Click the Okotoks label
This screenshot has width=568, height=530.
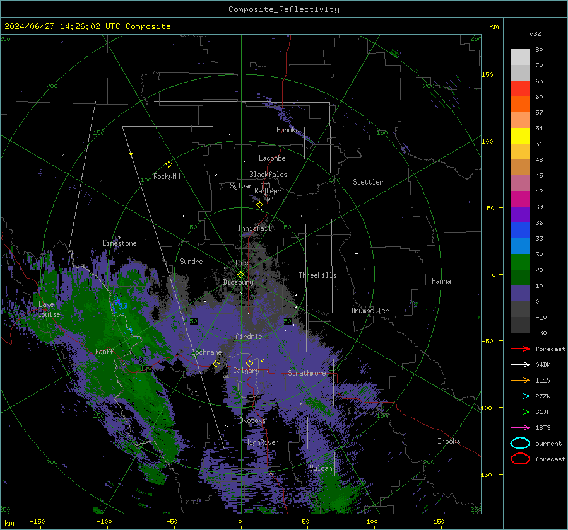[252, 420]
